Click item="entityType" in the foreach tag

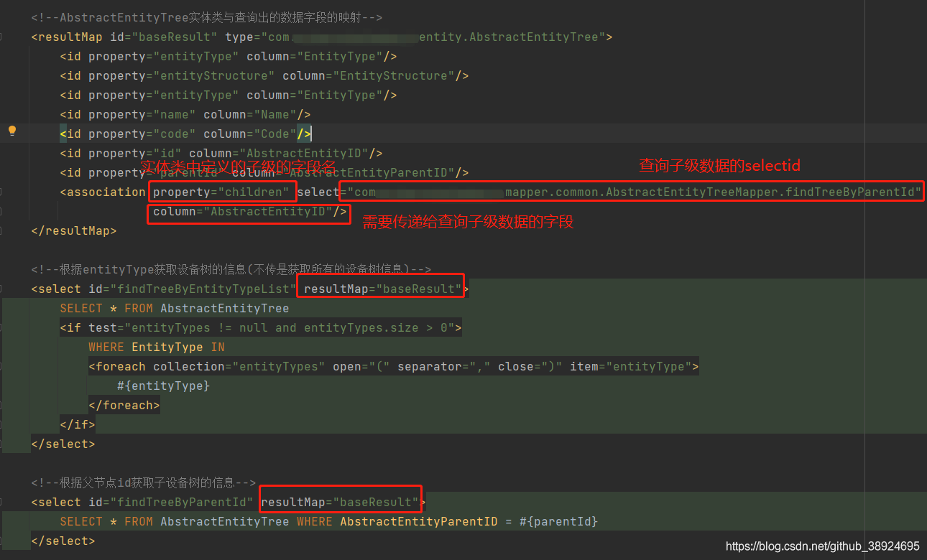tap(631, 366)
